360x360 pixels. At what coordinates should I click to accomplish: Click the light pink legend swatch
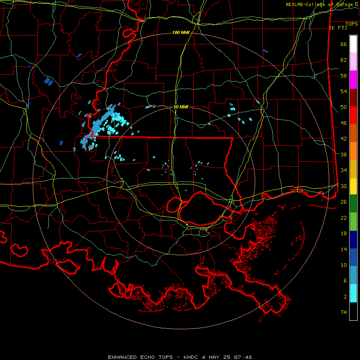(x=353, y=62)
